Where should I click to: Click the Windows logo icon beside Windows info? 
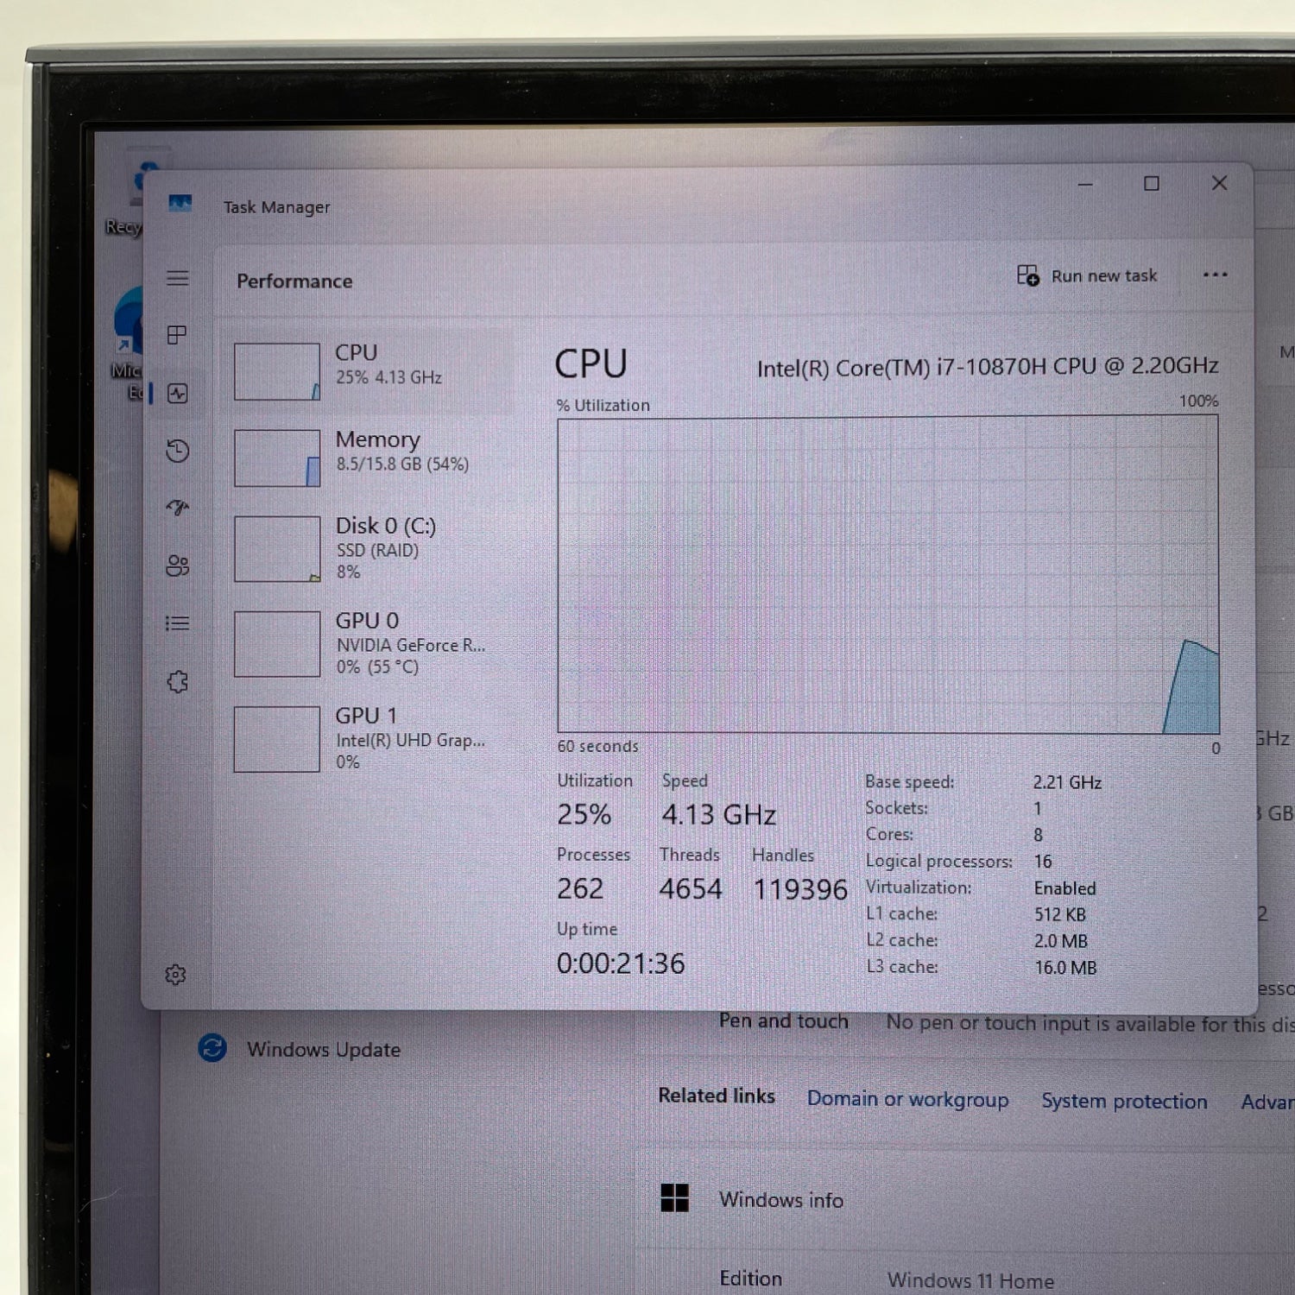coord(674,1197)
